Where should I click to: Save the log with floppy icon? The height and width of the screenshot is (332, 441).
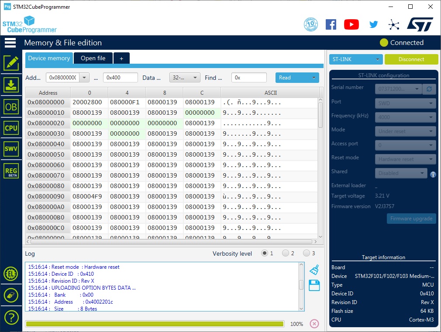point(314,285)
